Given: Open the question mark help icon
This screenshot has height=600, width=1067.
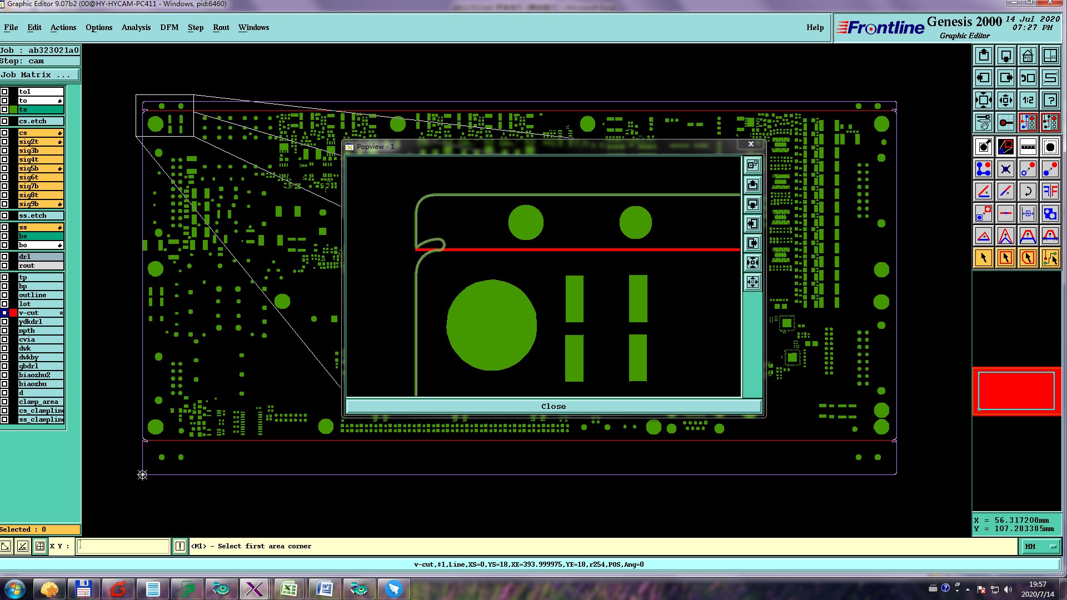Looking at the screenshot, I should (x=1050, y=100).
